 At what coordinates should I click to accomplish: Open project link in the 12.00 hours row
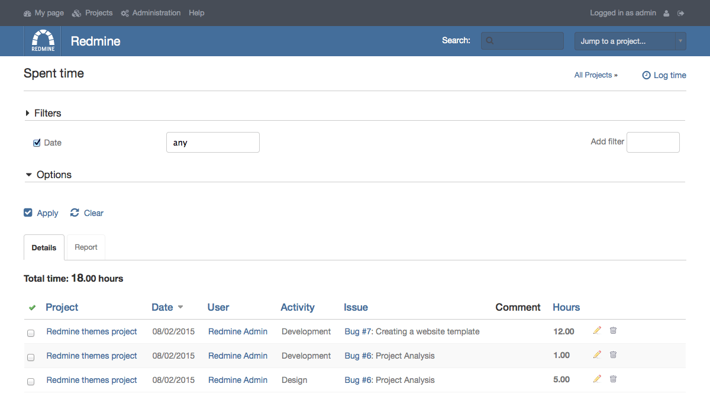(x=92, y=331)
